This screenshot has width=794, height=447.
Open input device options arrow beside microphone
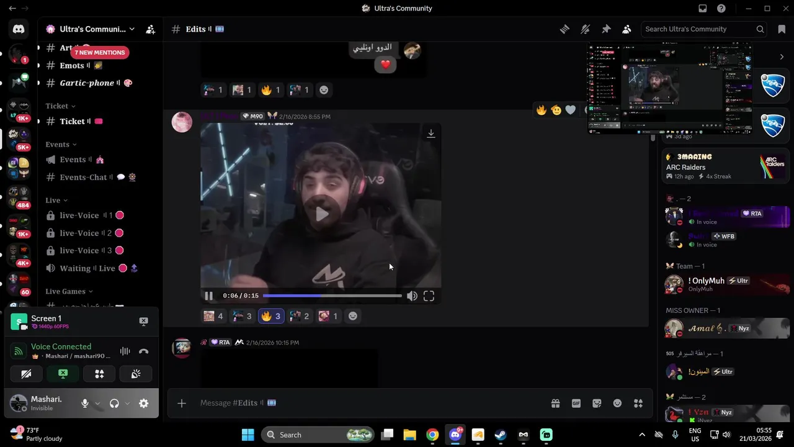pos(97,404)
